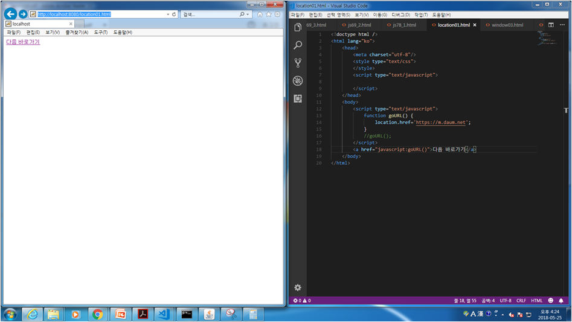
Task: Click Action Center flag in tray
Action: [520, 314]
